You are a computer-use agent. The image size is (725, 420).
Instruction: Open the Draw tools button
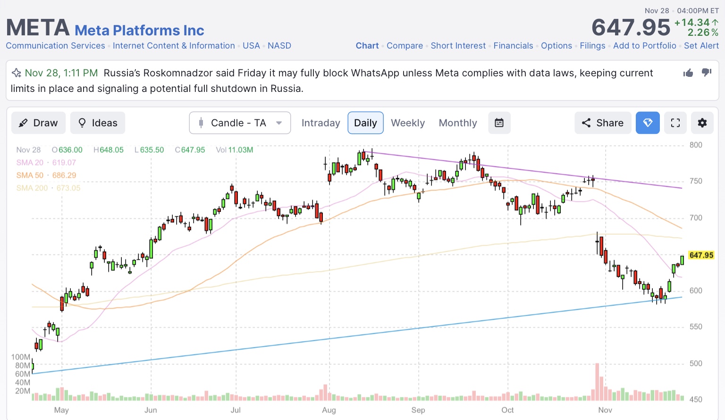pyautogui.click(x=38, y=123)
